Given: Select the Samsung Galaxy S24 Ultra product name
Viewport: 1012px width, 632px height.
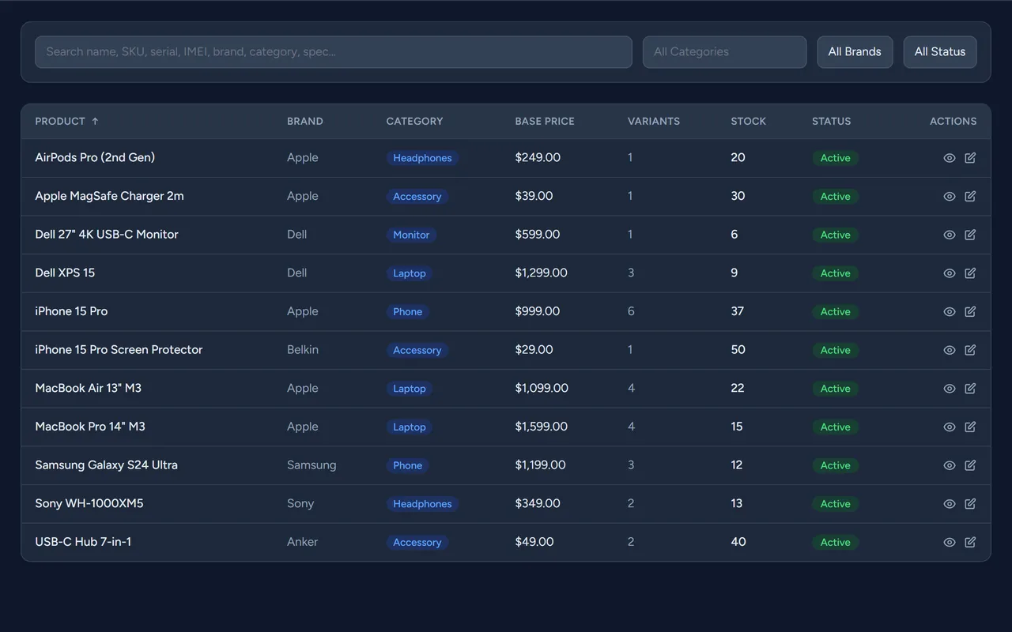Looking at the screenshot, I should pyautogui.click(x=106, y=465).
